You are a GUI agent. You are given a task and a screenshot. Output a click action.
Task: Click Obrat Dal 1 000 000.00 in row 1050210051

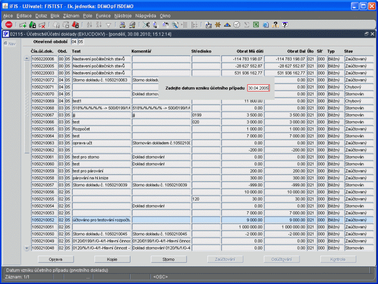tap(285, 227)
